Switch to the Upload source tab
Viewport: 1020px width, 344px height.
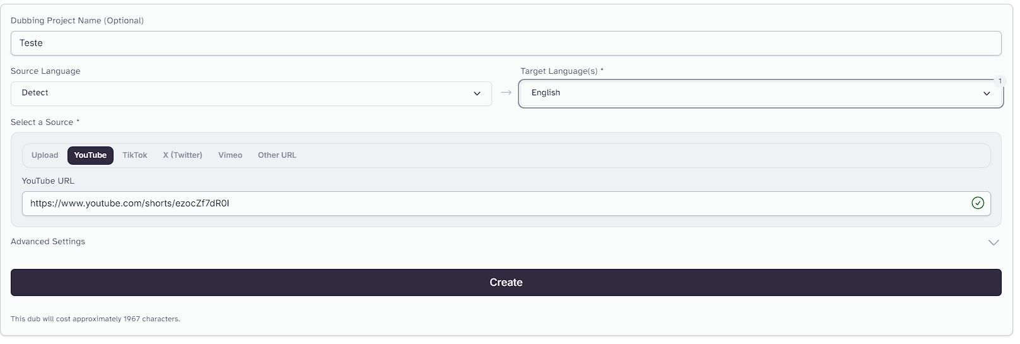45,155
